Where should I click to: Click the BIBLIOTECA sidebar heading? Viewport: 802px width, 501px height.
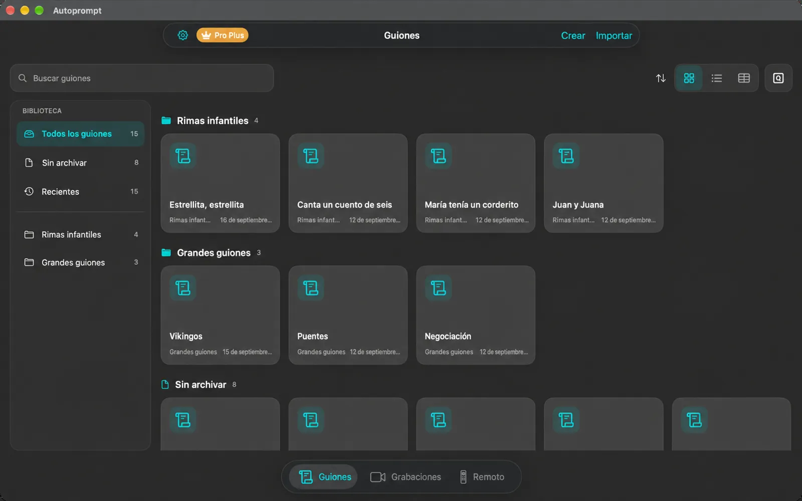[42, 111]
